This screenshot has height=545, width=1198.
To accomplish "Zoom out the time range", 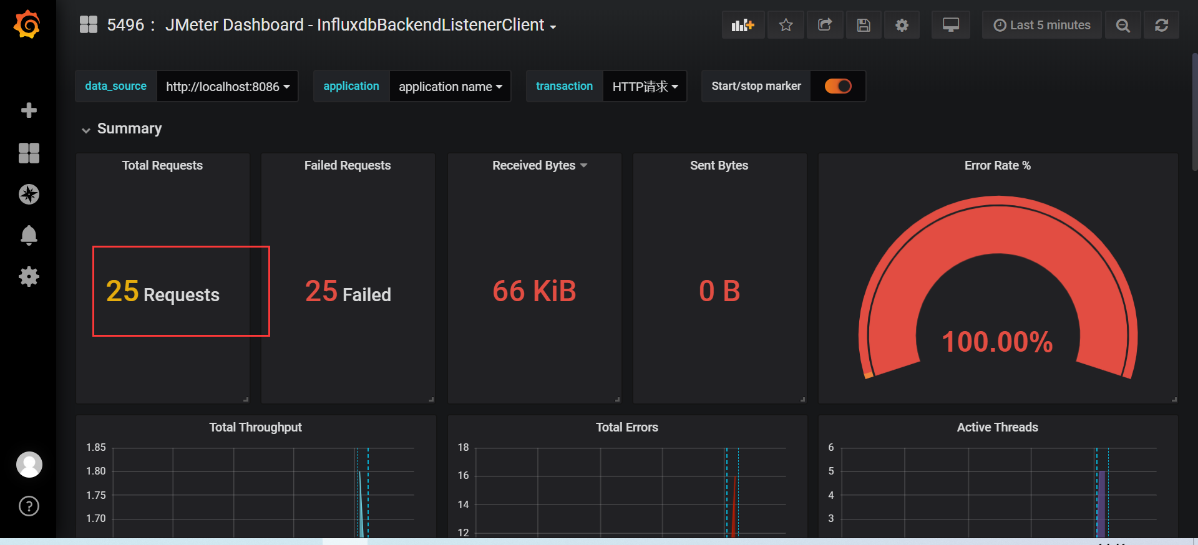I will [1123, 25].
